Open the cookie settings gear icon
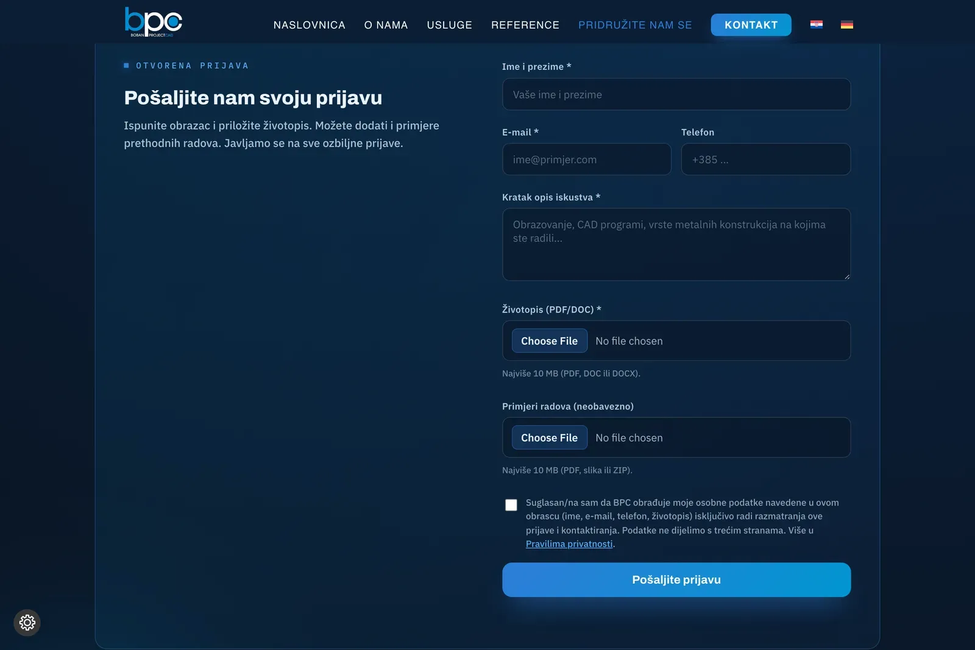This screenshot has height=650, width=975. (27, 623)
